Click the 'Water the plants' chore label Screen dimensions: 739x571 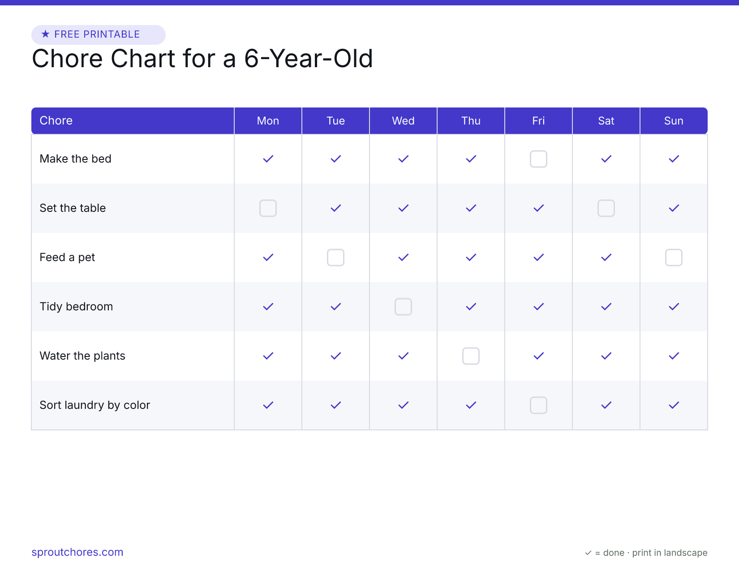coord(82,356)
